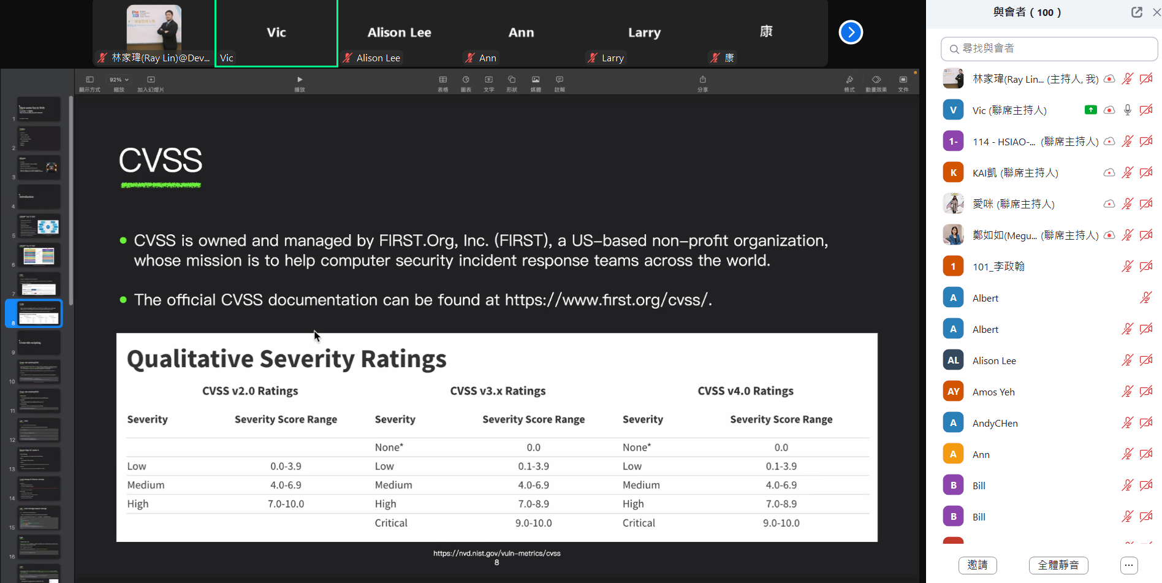Image resolution: width=1162 pixels, height=583 pixels.
Task: Click the slide navigator scrollbar
Action: pyautogui.click(x=71, y=202)
